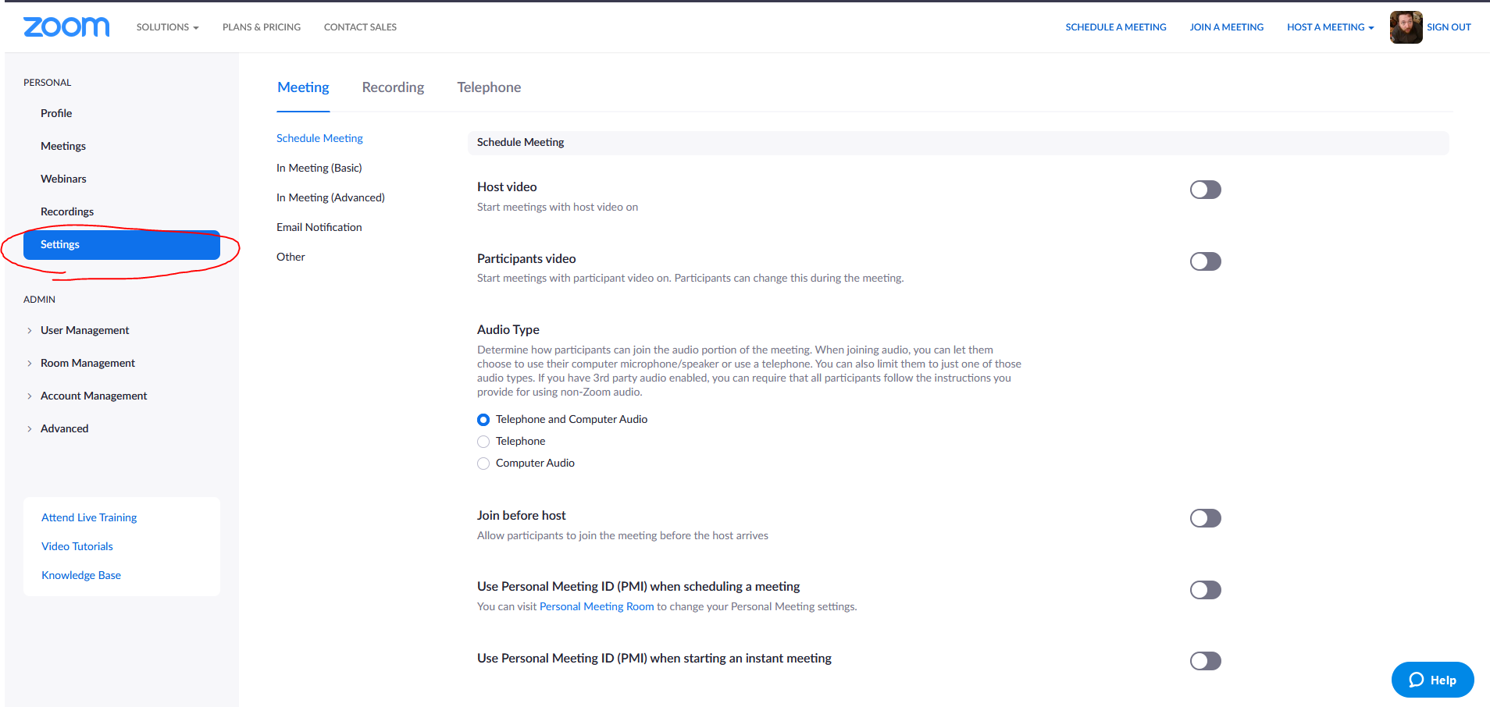Switch to the Recording tab
Viewport: 1490px width, 707px height.
click(x=393, y=87)
